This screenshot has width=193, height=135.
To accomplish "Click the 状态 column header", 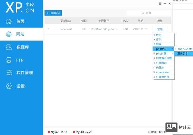I will [x=125, y=21].
